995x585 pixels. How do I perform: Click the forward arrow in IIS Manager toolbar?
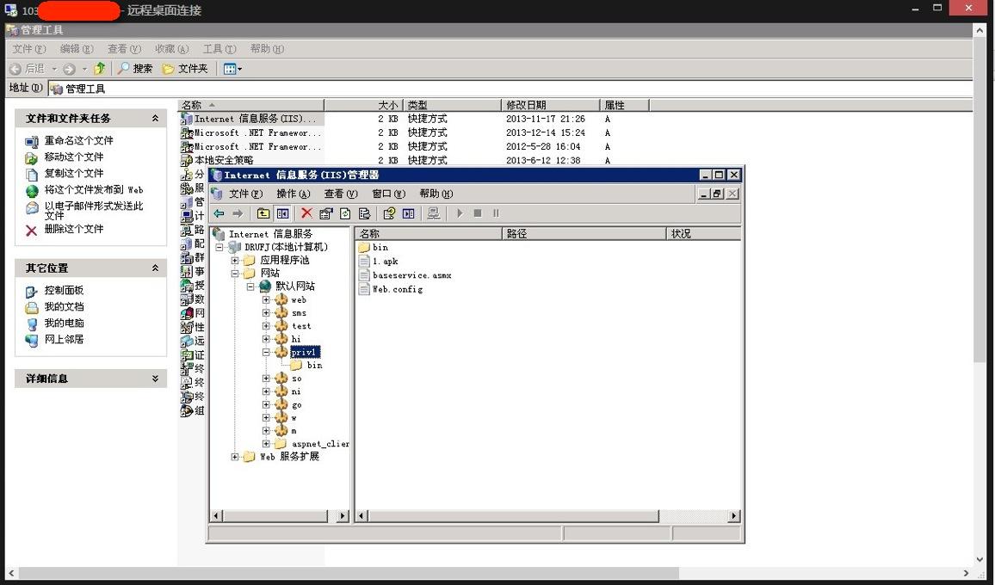pyautogui.click(x=238, y=214)
